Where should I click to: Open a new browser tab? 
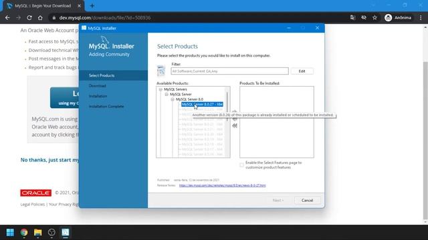tap(92, 6)
